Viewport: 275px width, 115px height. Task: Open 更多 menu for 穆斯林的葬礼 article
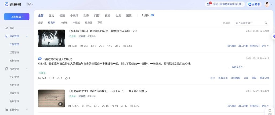tap(265, 46)
